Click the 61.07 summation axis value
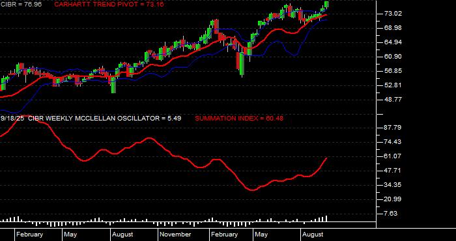Screen dimensions: 456x241 click(393, 156)
